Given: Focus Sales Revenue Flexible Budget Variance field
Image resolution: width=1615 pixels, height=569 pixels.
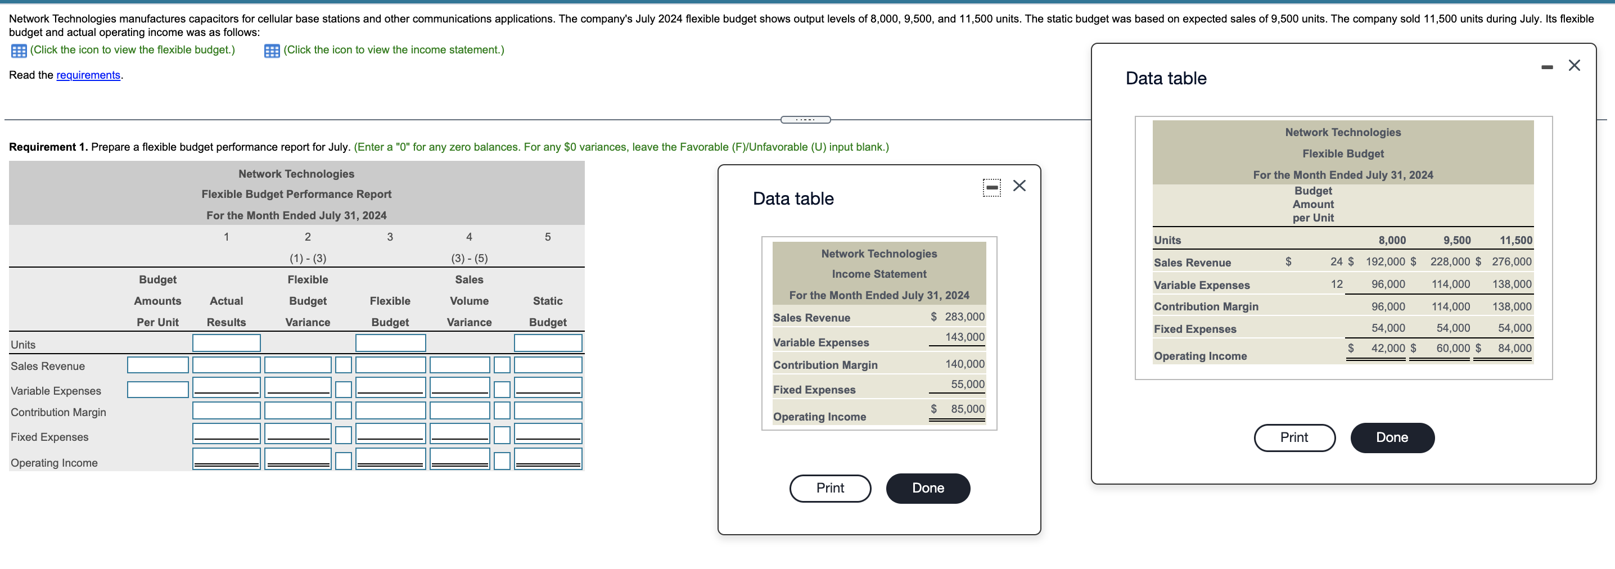Looking at the screenshot, I should [298, 365].
